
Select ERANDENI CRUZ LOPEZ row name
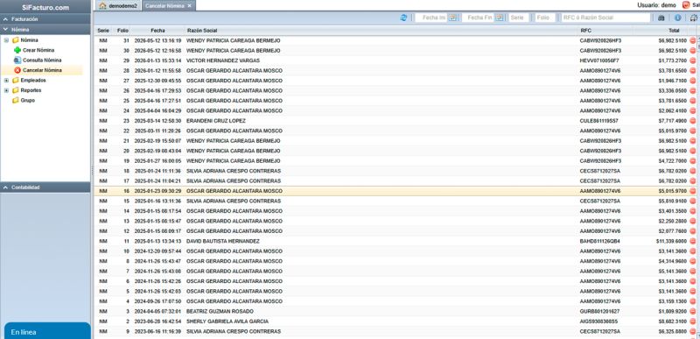coord(215,121)
